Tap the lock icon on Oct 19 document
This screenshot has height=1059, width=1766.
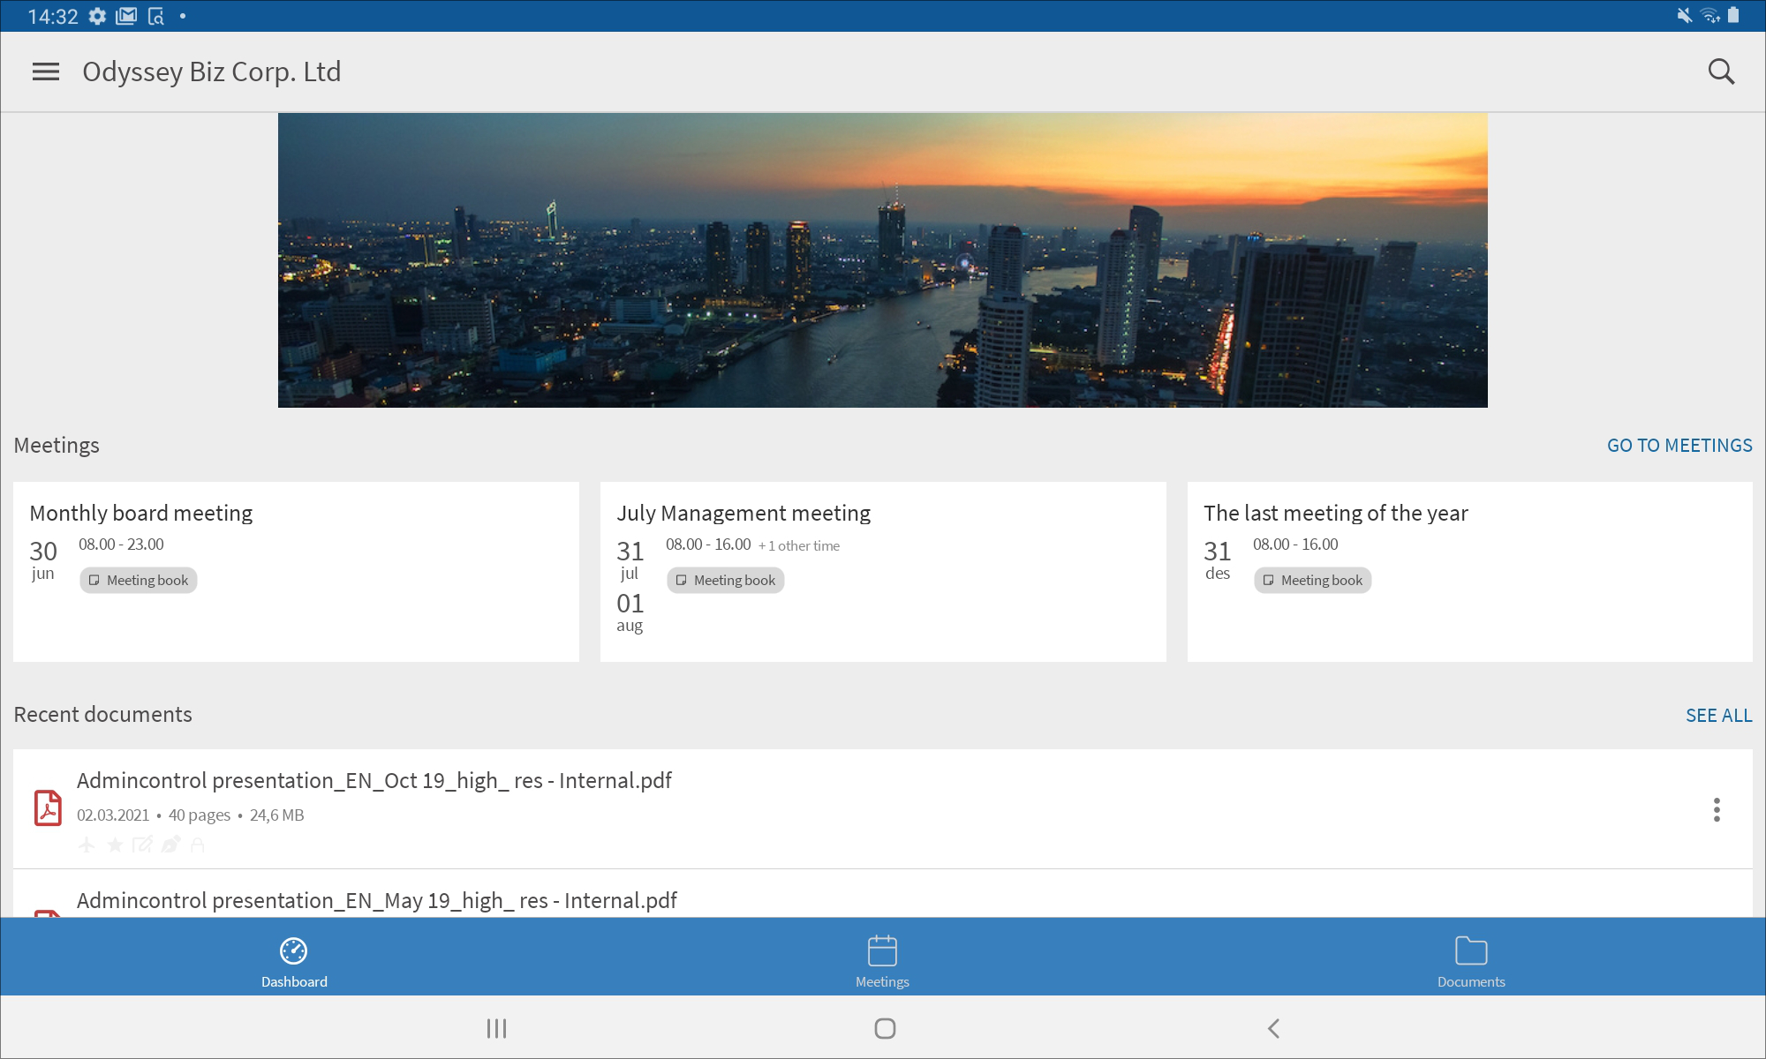point(198,845)
